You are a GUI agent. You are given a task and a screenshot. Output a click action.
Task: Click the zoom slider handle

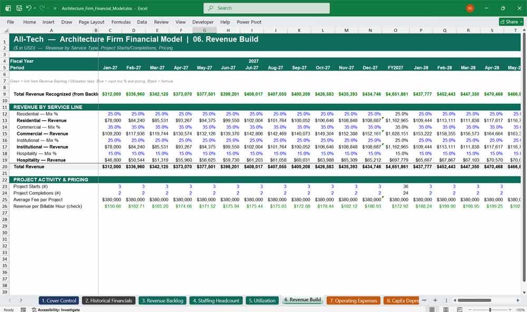point(490,310)
